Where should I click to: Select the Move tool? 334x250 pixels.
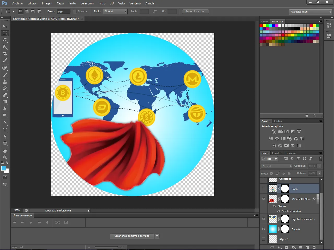tap(5, 26)
